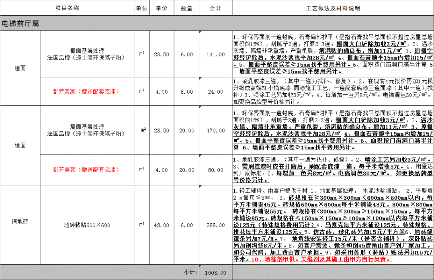Select the m² unit in 地砖粘贴 row
Screen dimensions: 434x280
click(x=142, y=225)
